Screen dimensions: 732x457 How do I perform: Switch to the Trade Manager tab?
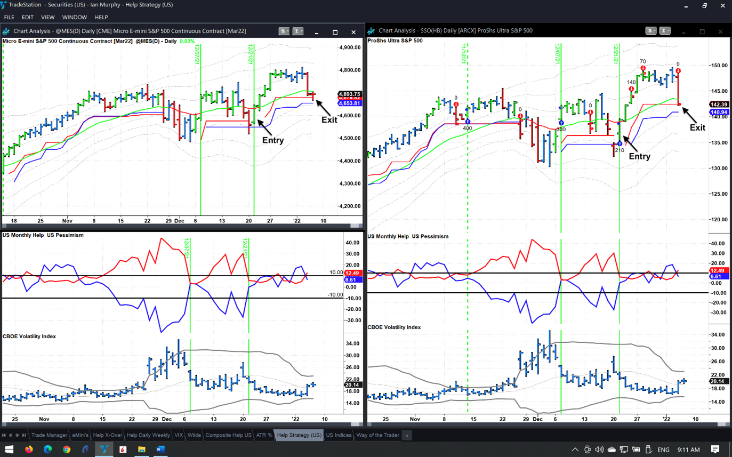(49, 435)
